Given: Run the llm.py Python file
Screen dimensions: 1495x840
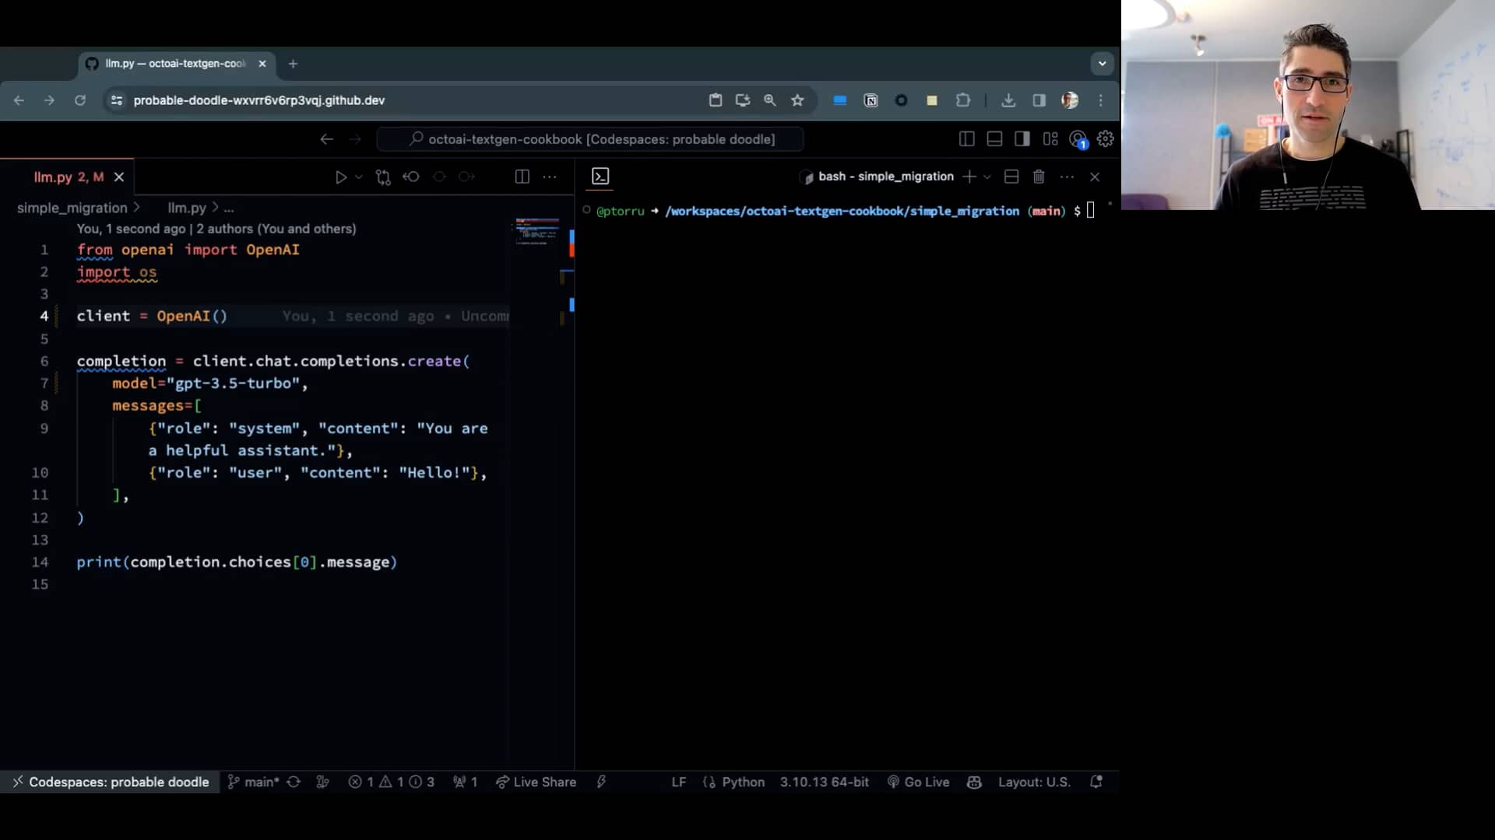Looking at the screenshot, I should click(342, 177).
